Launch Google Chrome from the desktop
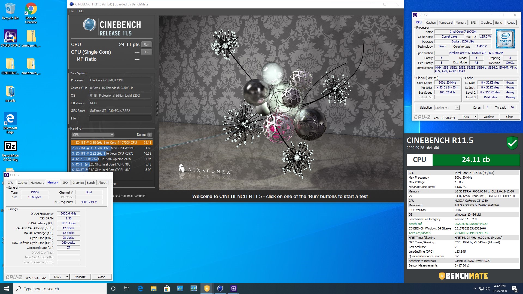Screen dimensions: 523x294 click(31, 13)
